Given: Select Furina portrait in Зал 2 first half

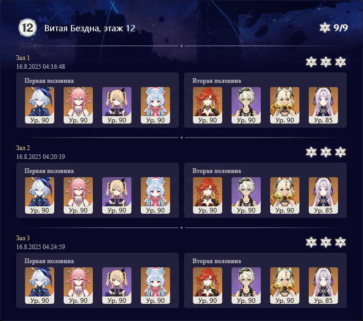Looking at the screenshot, I should [40, 195].
